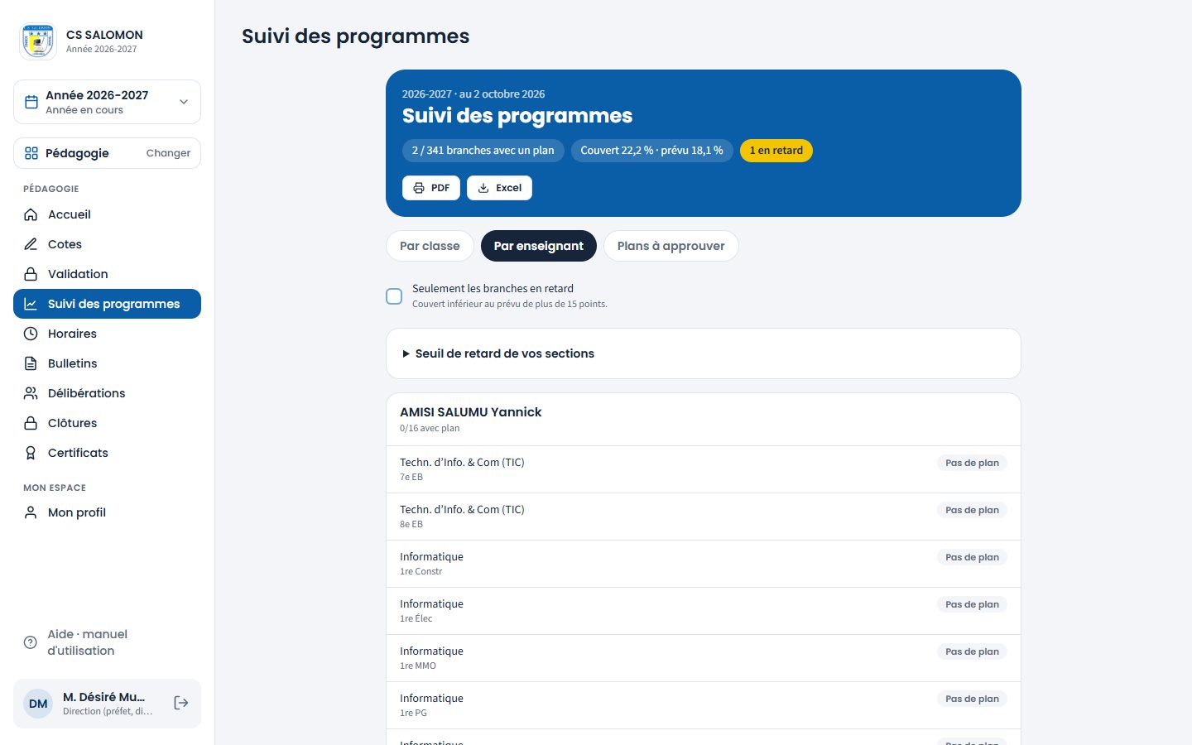This screenshot has width=1192, height=745.
Task: Click the Cotes pencil icon
Action: pyautogui.click(x=31, y=244)
